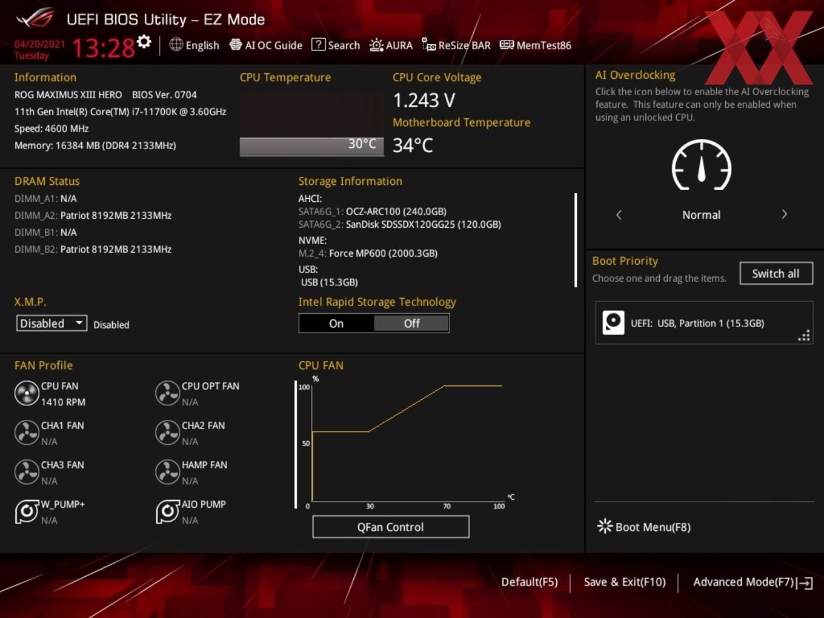Switch to Advanced Mode (F7)
Image resolution: width=824 pixels, height=618 pixels.
(753, 582)
